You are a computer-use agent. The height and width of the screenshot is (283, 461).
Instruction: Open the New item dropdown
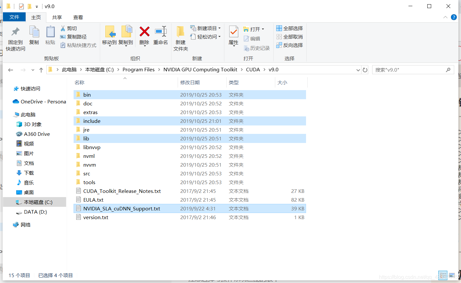click(205, 29)
